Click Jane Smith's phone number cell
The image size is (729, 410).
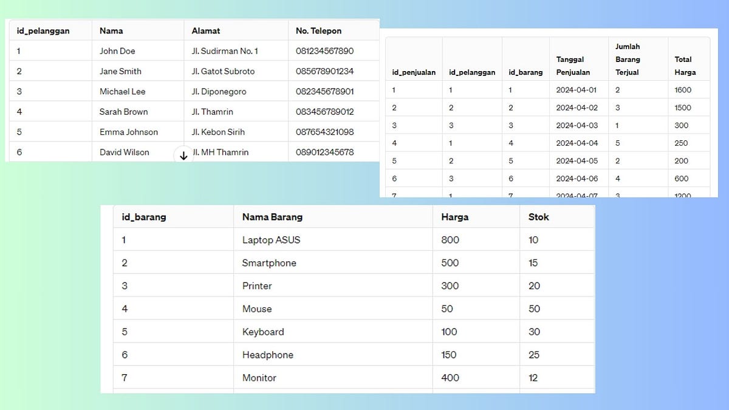327,71
